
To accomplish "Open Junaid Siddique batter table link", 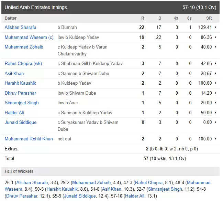I will click(21, 122).
